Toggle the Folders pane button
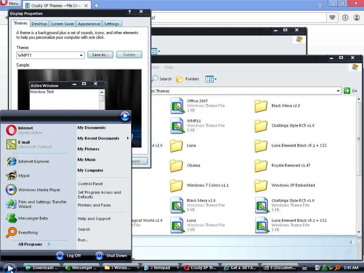The height and width of the screenshot is (273, 364). click(188, 79)
